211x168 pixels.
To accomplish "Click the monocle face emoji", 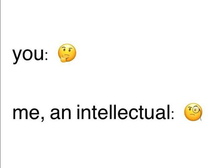I will [x=193, y=112].
